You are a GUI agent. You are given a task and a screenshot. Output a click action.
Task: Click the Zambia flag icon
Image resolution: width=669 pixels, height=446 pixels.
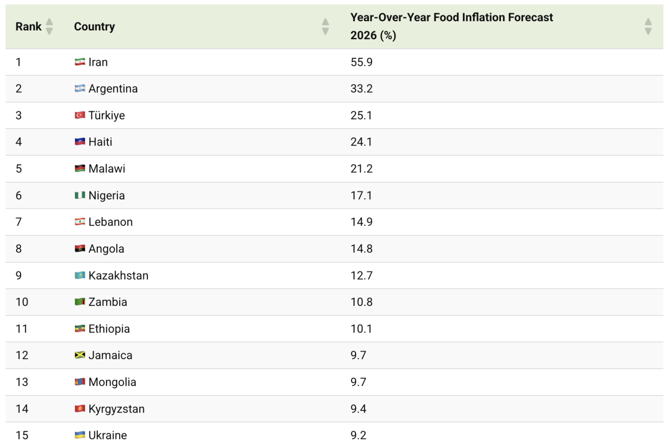coord(80,302)
